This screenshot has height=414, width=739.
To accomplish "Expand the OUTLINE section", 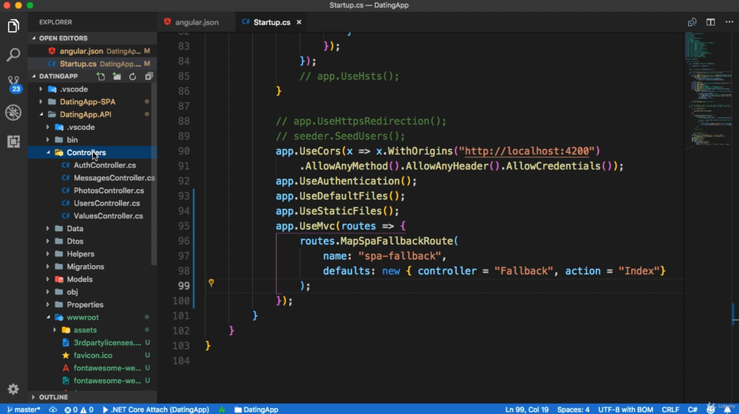I will [53, 397].
